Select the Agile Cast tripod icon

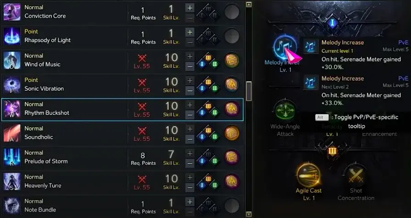pos(309,174)
